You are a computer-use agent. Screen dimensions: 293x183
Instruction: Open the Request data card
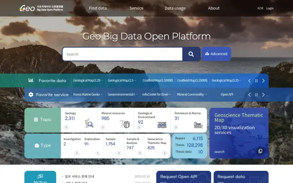(241, 177)
